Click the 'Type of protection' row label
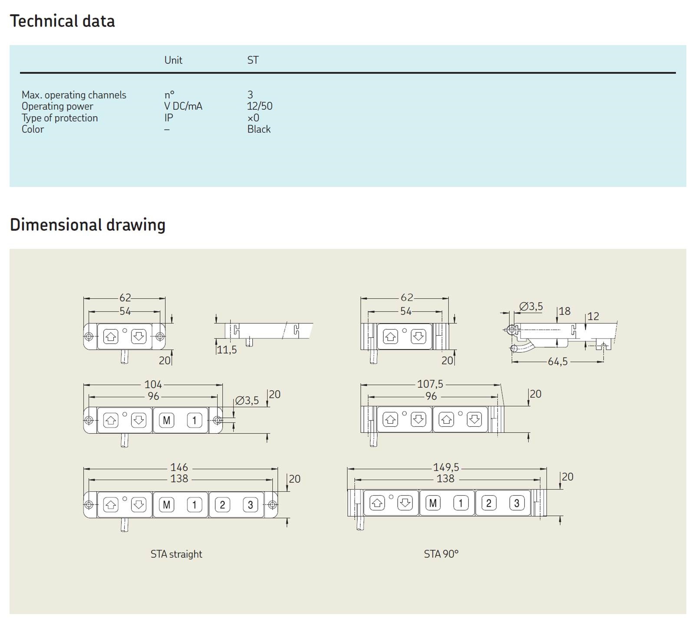This screenshot has width=692, height=621. (x=60, y=118)
